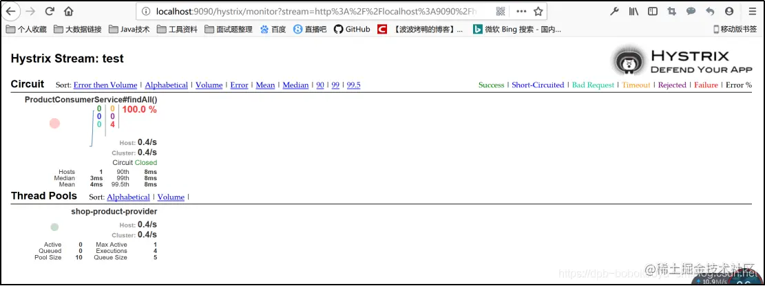
Task: Click the browser forward arrow
Action: coord(30,11)
